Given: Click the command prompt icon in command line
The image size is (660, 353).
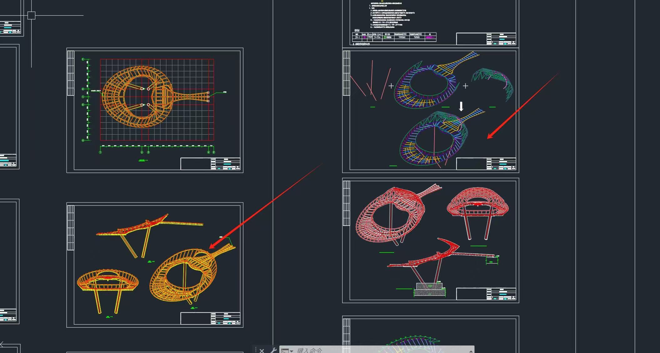Looking at the screenshot, I should (x=285, y=351).
